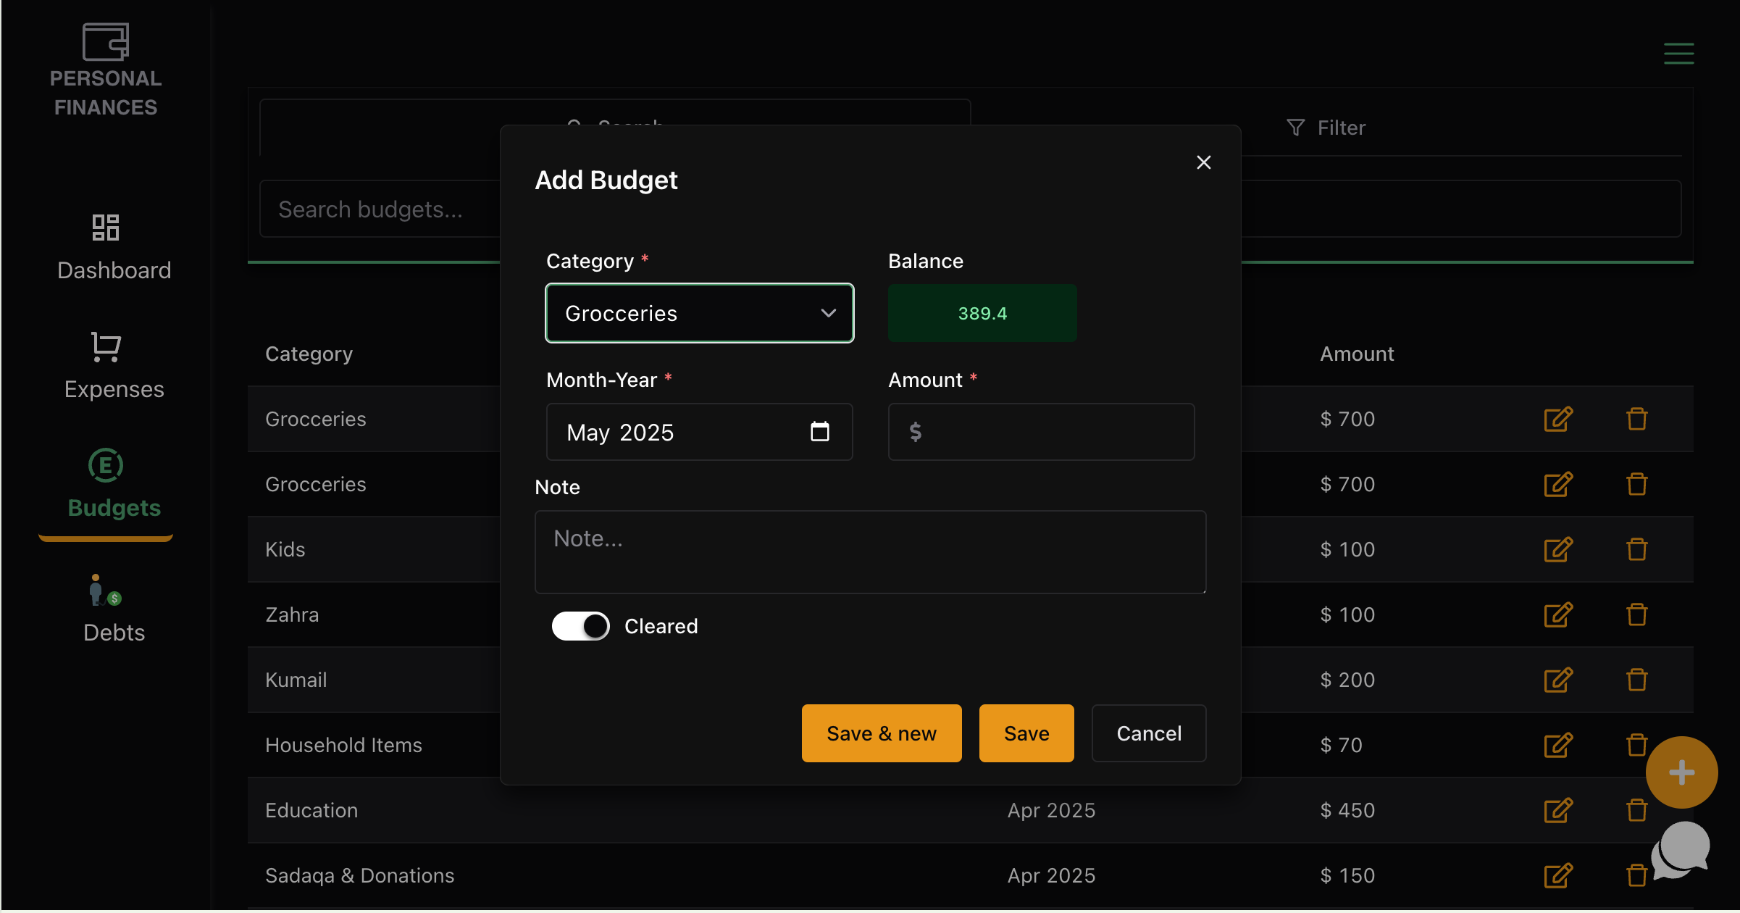
Task: Click the floating plus button to add
Action: click(x=1681, y=772)
